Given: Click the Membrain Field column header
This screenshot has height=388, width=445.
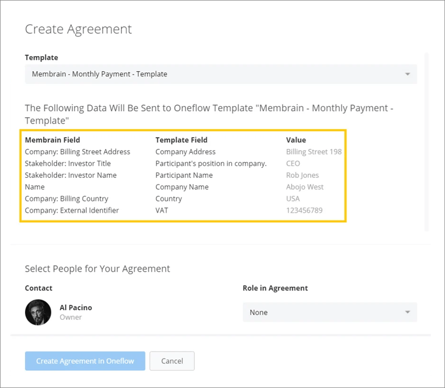Looking at the screenshot, I should pos(52,140).
